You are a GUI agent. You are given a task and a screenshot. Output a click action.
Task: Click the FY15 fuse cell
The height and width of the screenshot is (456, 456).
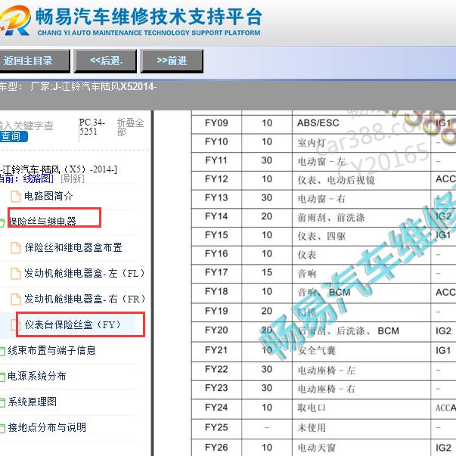216,235
